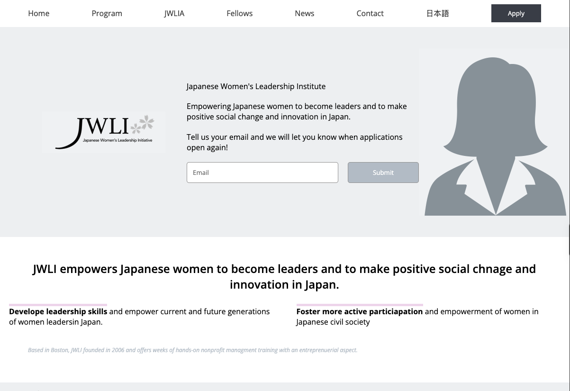Image resolution: width=570 pixels, height=391 pixels.
Task: Open the News section
Action: (x=304, y=13)
